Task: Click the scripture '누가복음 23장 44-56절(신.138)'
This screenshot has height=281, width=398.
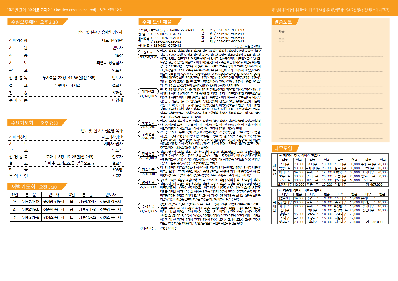Action: pyautogui.click(x=69, y=78)
